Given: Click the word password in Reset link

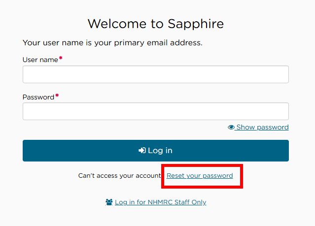Looking at the screenshot, I should pos(216,176).
